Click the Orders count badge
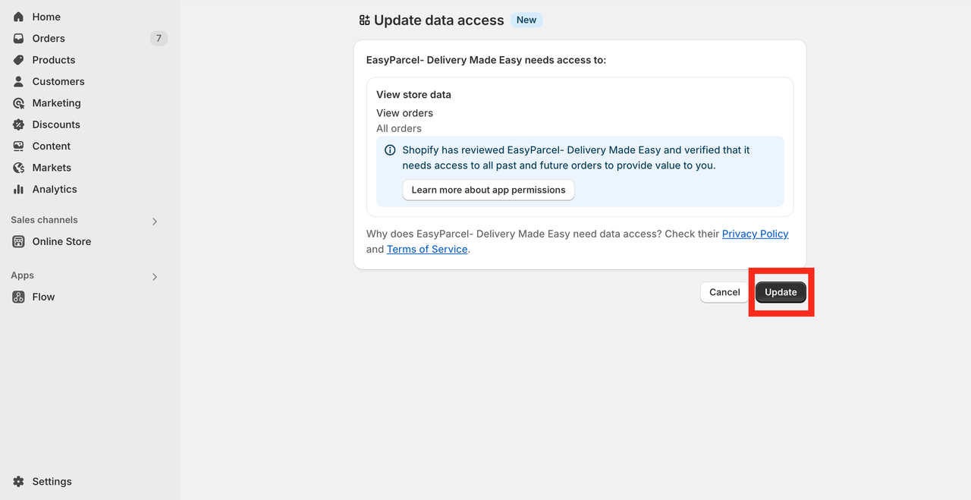Viewport: 971px width, 500px height. tap(159, 38)
